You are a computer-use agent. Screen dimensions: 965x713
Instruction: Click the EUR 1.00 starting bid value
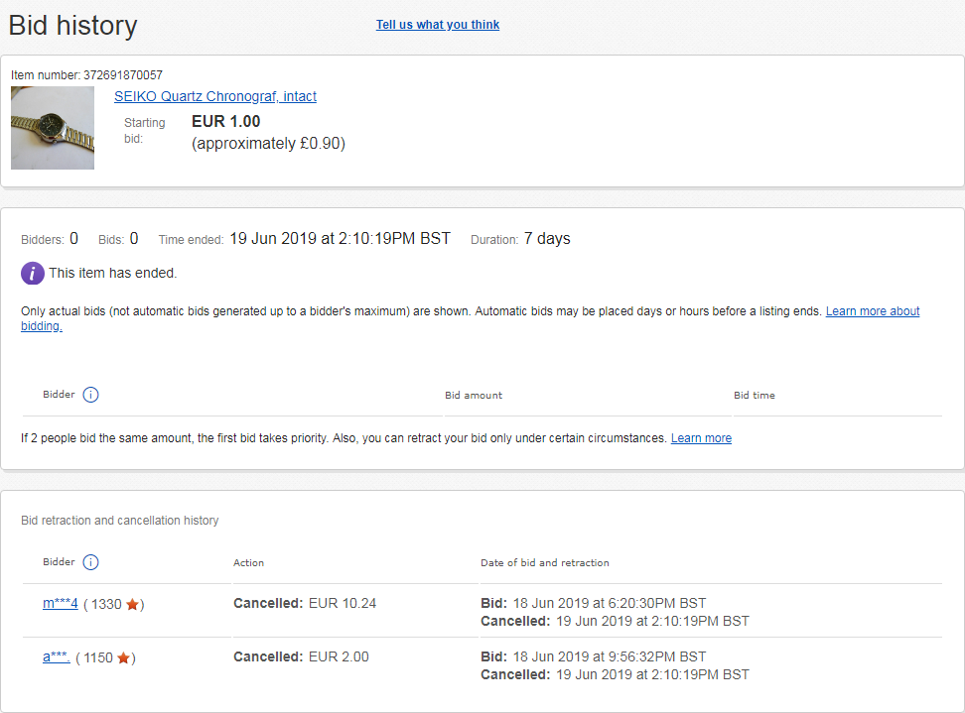tap(226, 122)
